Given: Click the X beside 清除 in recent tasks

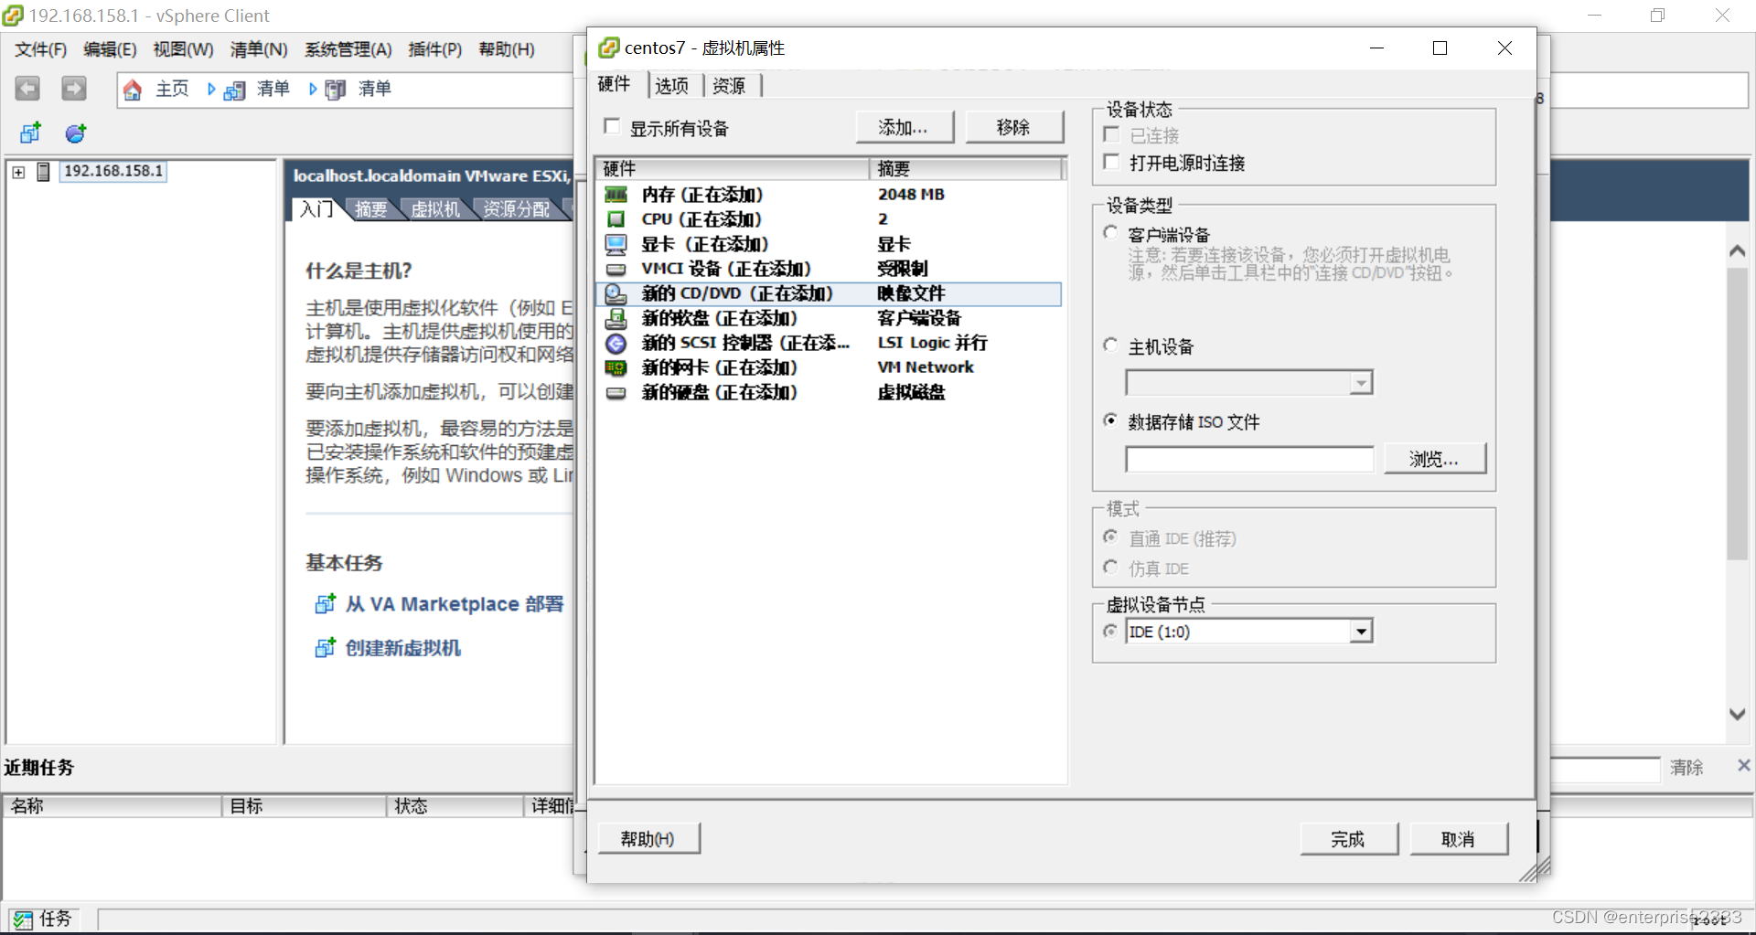Looking at the screenshot, I should click(1743, 765).
